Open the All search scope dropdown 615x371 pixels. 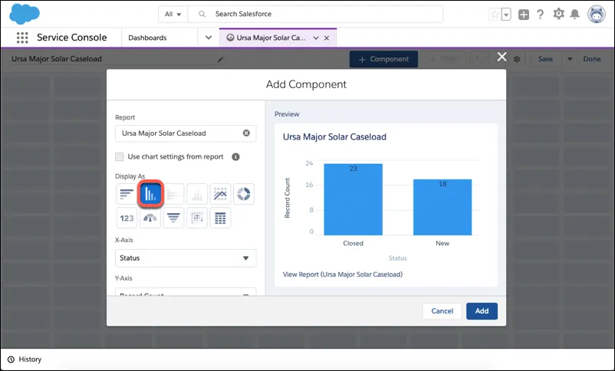173,14
